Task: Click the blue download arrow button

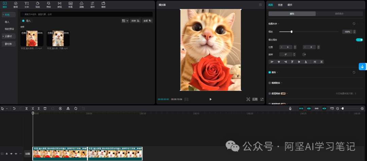Action: 362,67
